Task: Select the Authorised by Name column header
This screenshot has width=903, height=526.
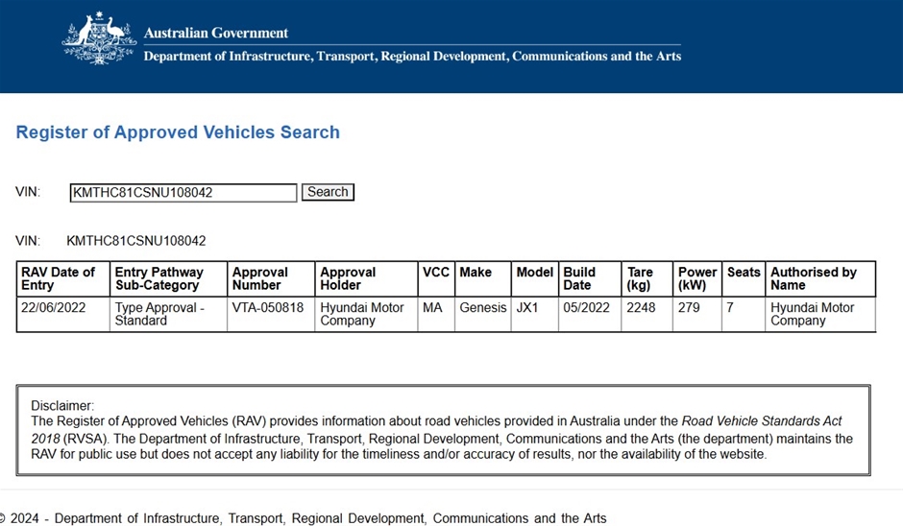Action: pos(814,278)
